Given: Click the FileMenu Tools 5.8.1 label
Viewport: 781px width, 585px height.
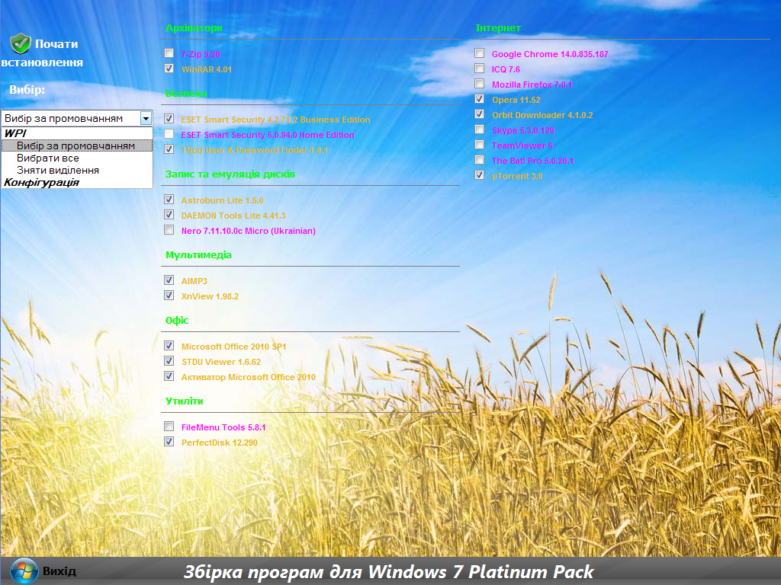Looking at the screenshot, I should 223,427.
